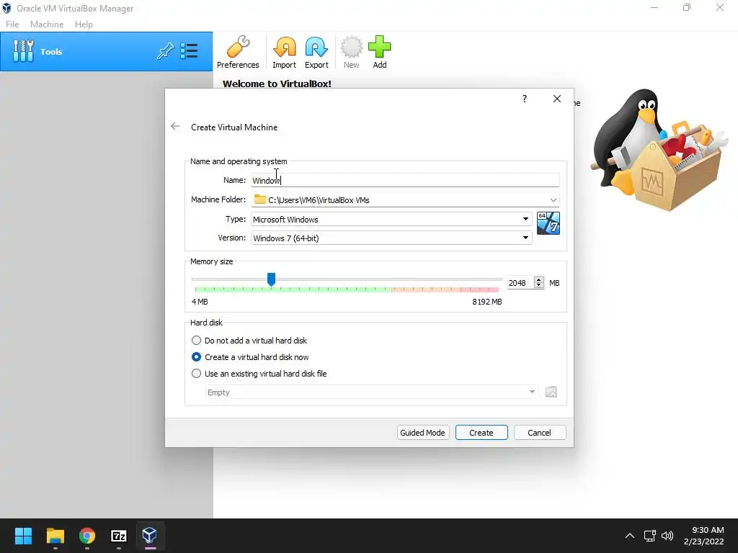738x553 pixels.
Task: Click into the Name text field
Action: [x=405, y=180]
